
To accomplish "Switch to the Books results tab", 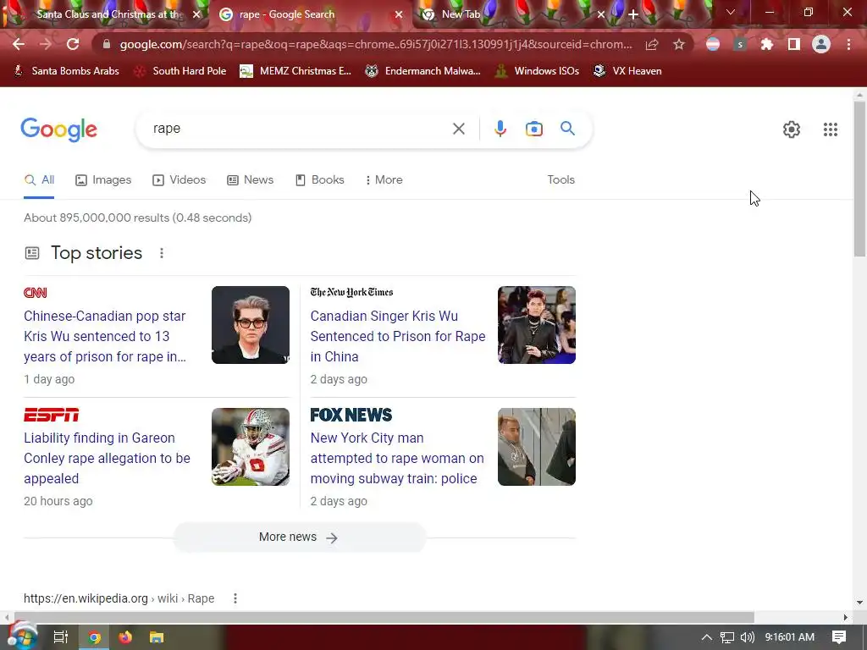I will tap(319, 179).
